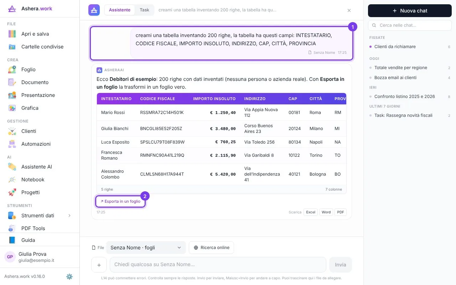The height and width of the screenshot is (285, 456).
Task: Click the Cerca nelle chat search field
Action: [410, 25]
